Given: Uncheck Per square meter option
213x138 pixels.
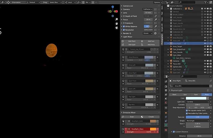Looking at the screenshot, I should 187,111.
